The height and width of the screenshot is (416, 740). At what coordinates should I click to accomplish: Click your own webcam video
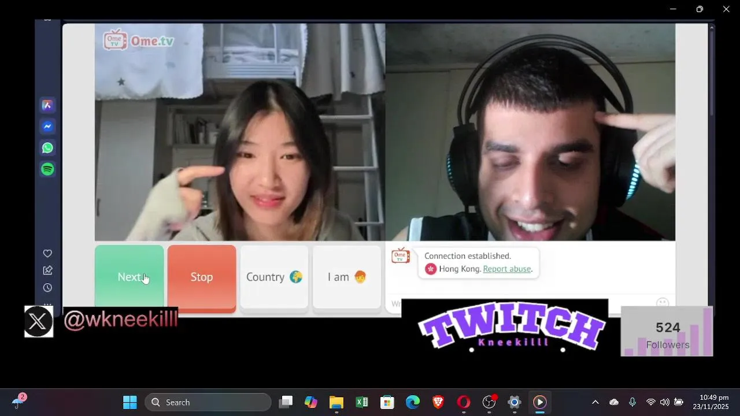530,132
